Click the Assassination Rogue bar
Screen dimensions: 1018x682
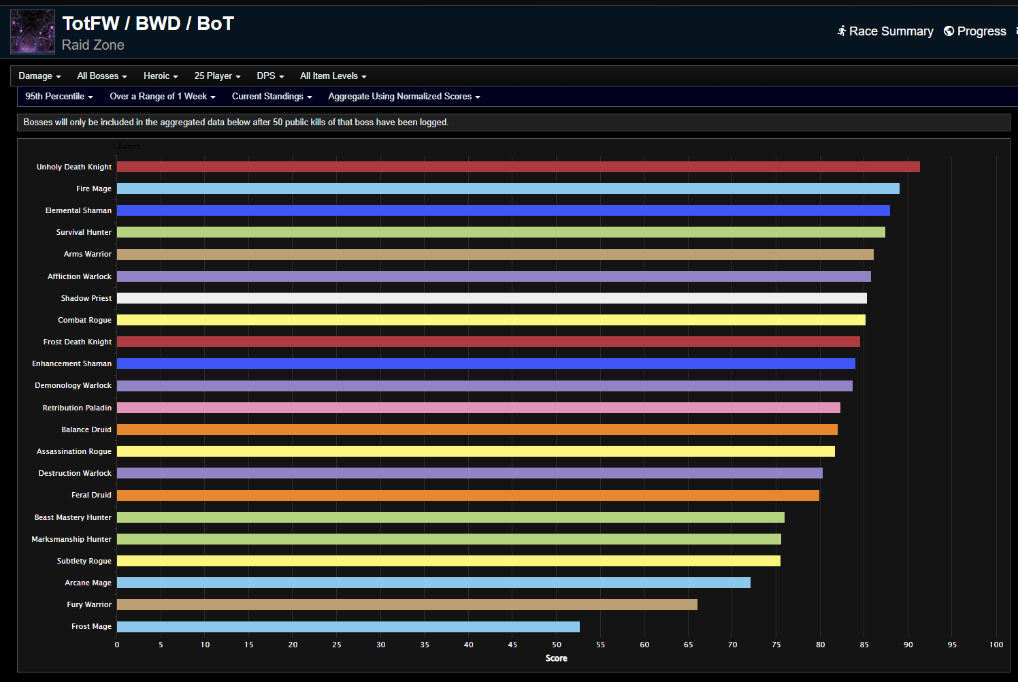point(476,451)
